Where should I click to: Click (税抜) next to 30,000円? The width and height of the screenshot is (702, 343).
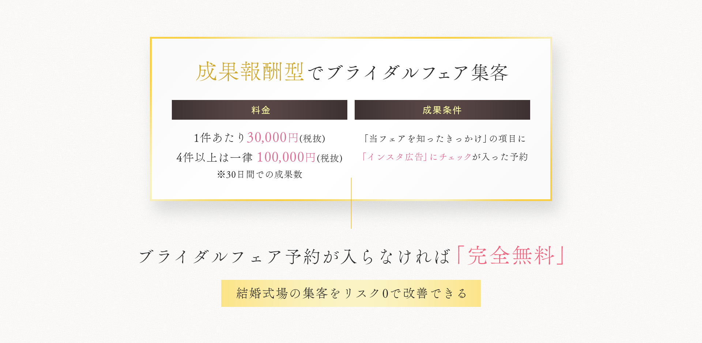(x=312, y=139)
